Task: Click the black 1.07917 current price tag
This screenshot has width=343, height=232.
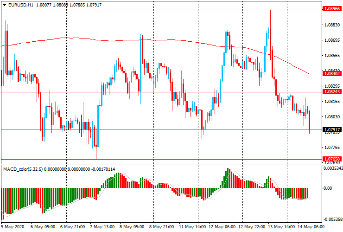Action: [x=333, y=129]
